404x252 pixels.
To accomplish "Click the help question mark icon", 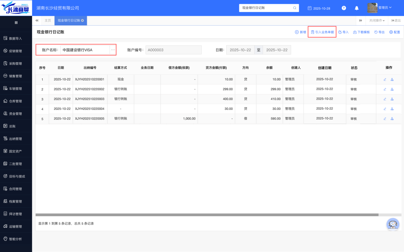I will pyautogui.click(x=344, y=8).
